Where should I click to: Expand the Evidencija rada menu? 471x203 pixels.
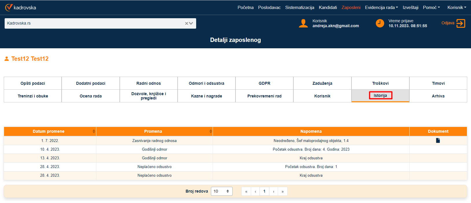pyautogui.click(x=381, y=8)
